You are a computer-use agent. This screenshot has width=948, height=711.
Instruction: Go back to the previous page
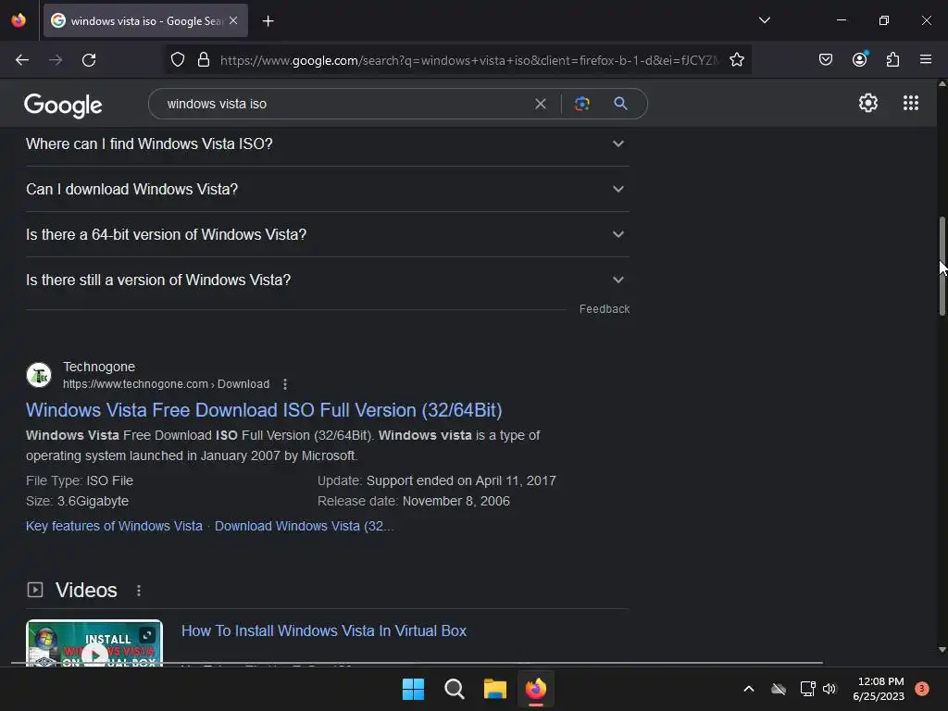[22, 60]
